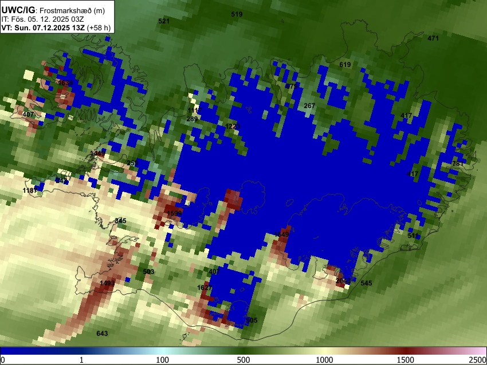This screenshot has height=365, width=487.
Task: Click the map value 471
Action: (433, 38)
